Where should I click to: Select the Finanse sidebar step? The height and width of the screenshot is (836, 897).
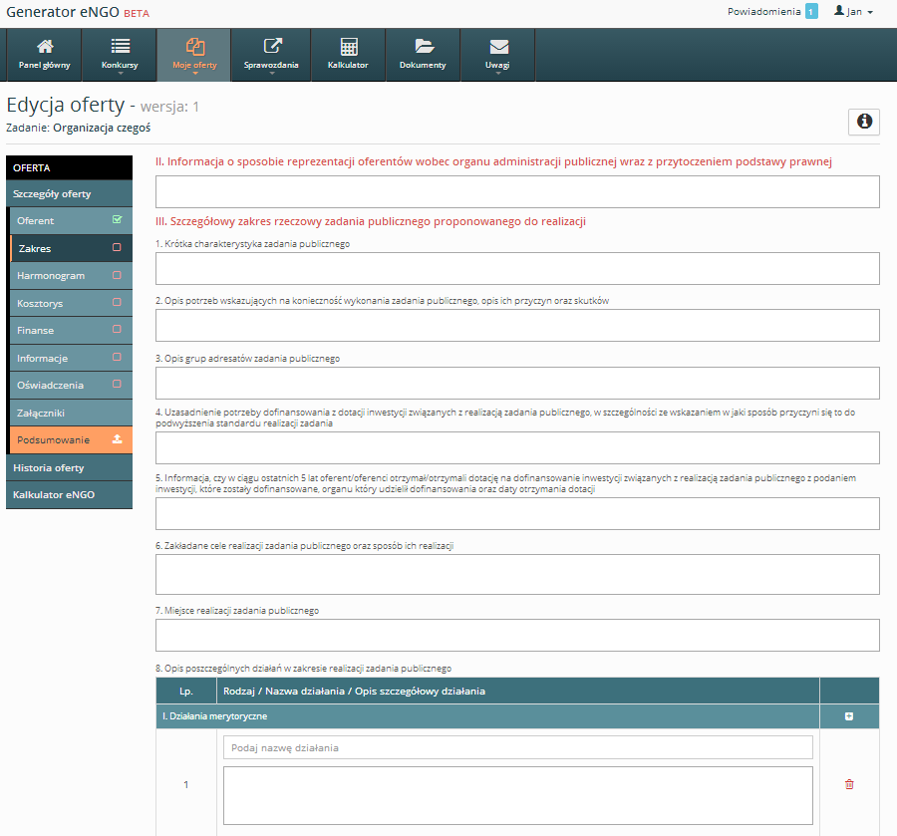71,331
